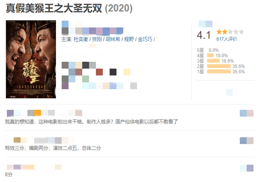This screenshot has height=182, width=269.
Task: Open the 金巧巧 actor link
Action: [145, 39]
